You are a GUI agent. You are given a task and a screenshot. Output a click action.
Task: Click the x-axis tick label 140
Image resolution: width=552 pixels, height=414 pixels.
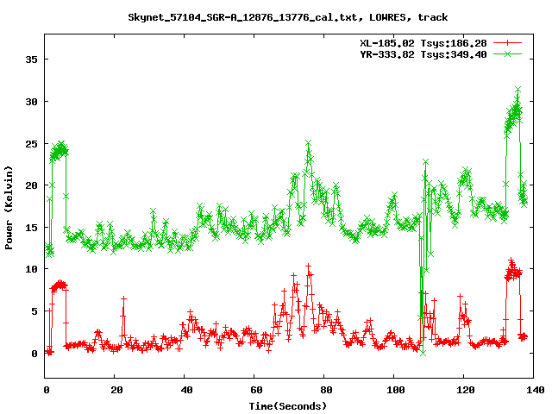pos(536,390)
